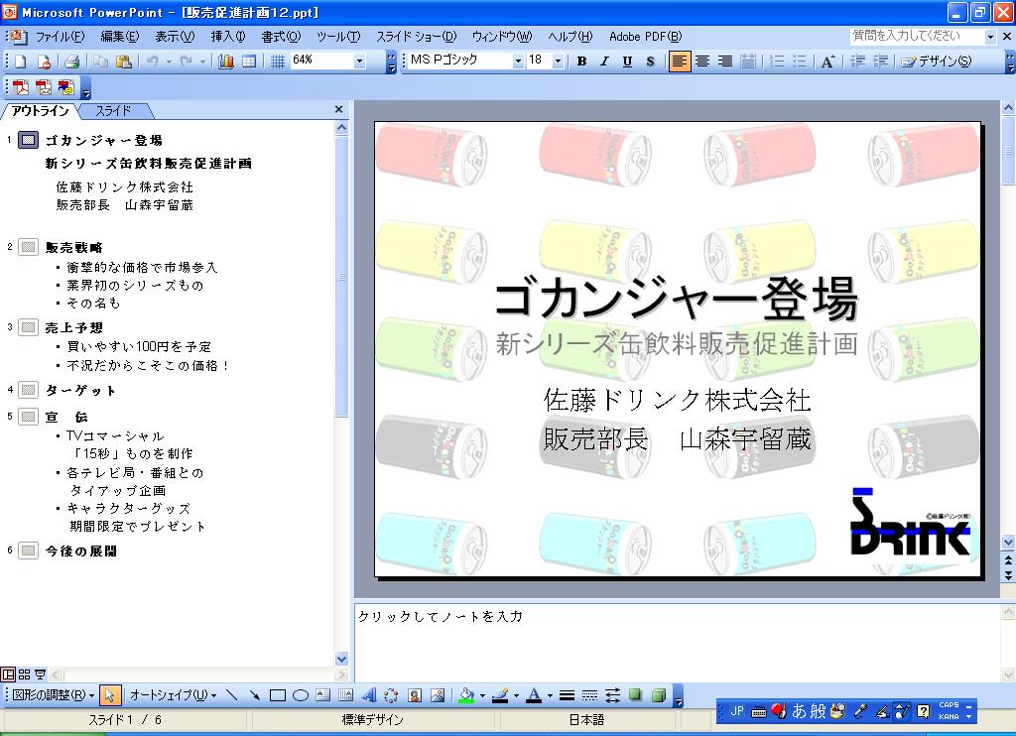Switch to the スライド tab

(113, 111)
